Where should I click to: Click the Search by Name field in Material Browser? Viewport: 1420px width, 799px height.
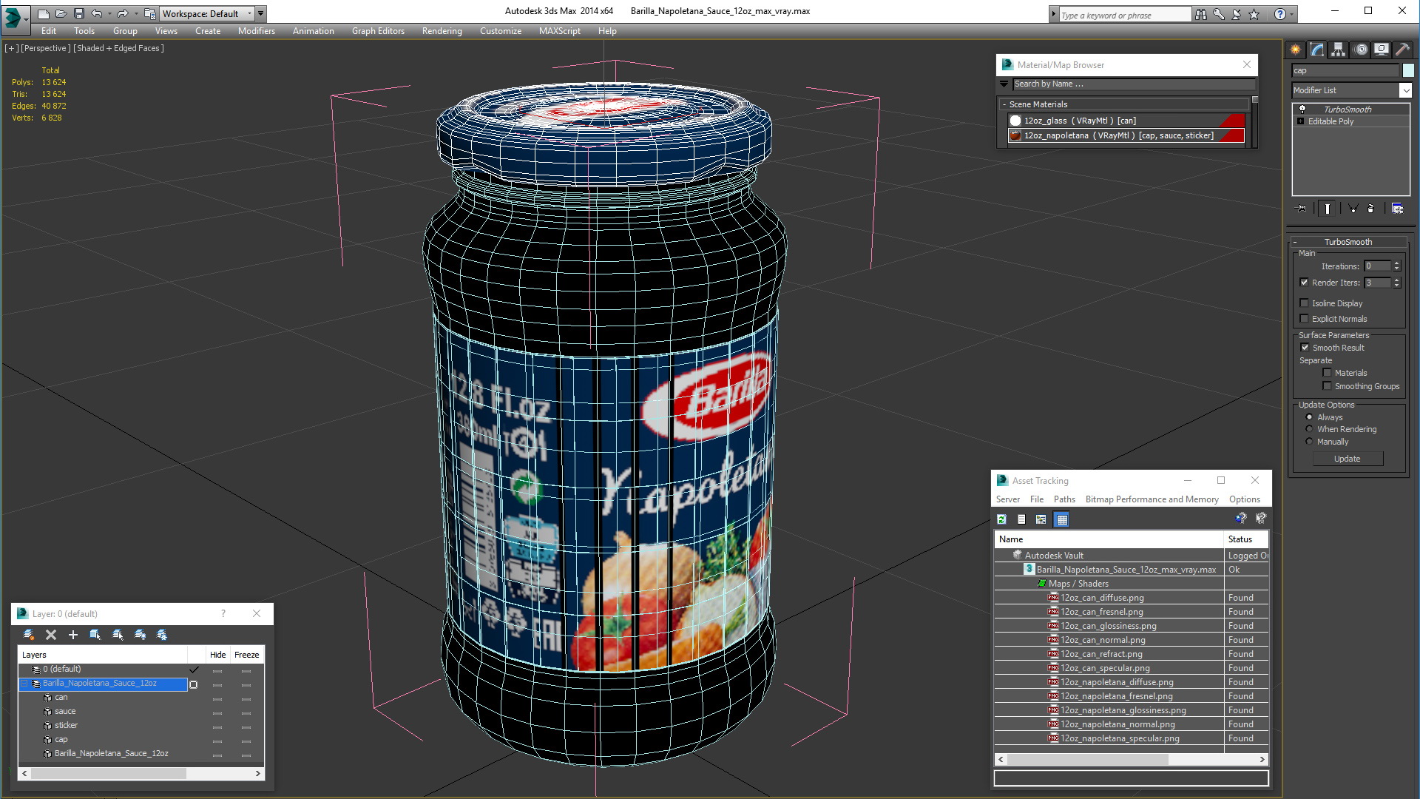tap(1134, 84)
